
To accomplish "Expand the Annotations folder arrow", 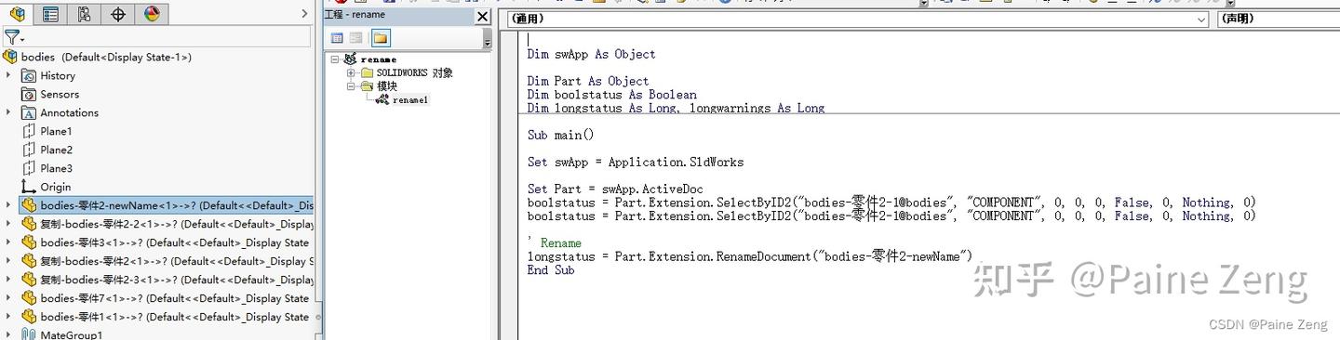I will coord(8,112).
